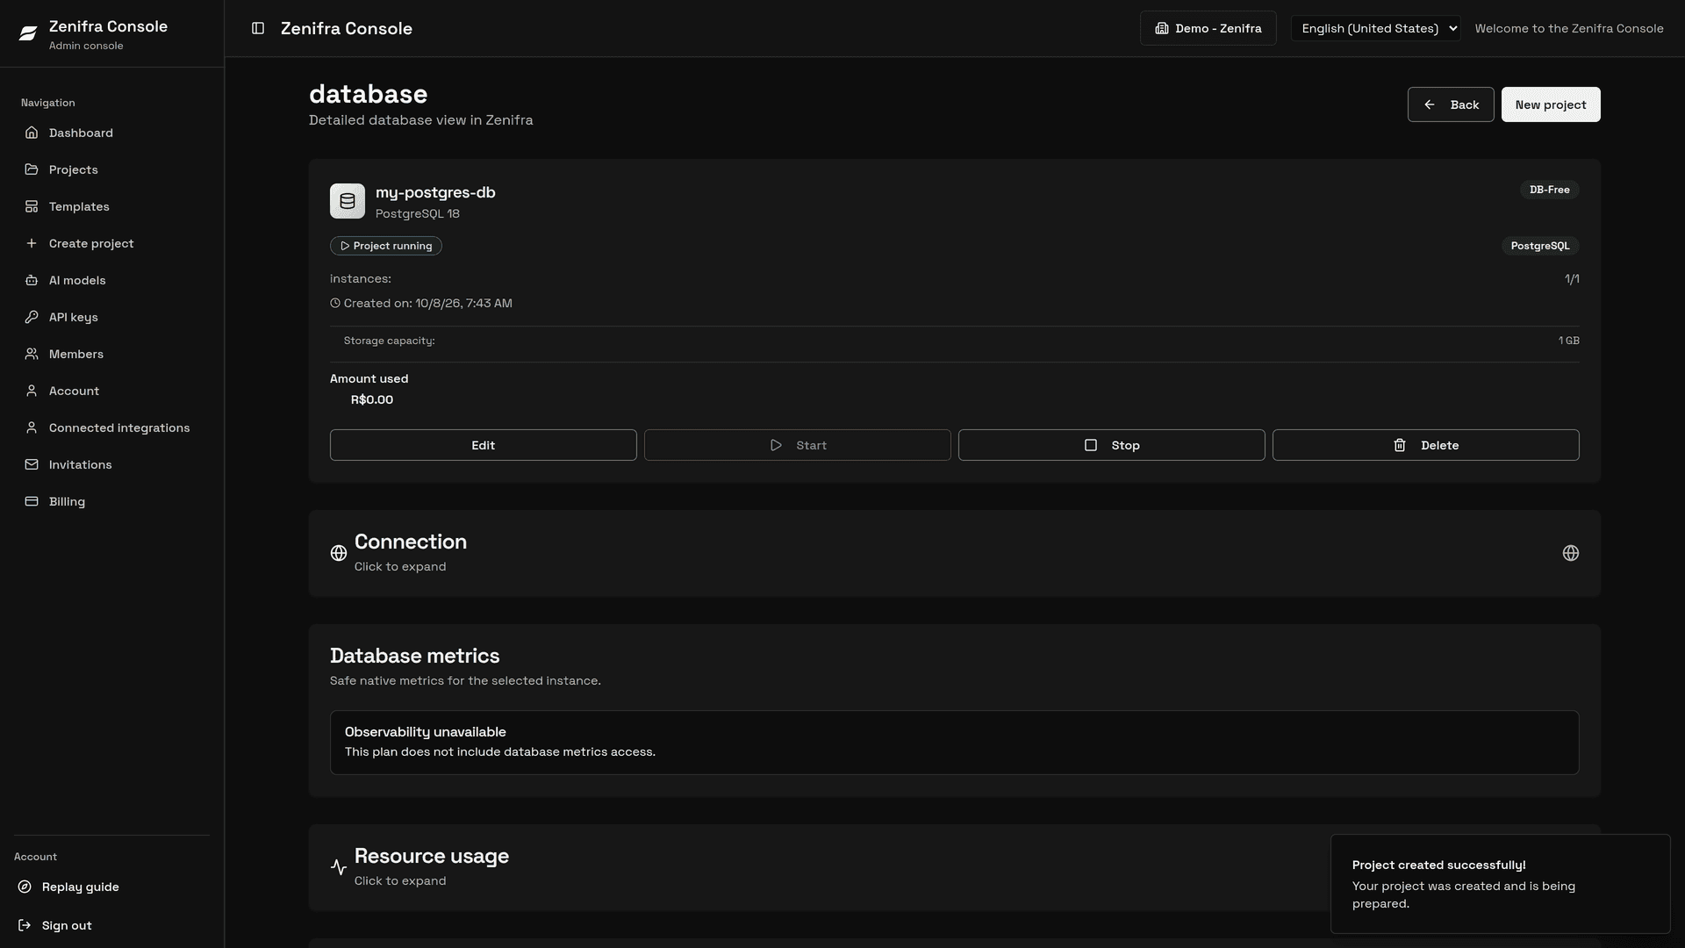This screenshot has height=948, width=1685.
Task: Click the my-postgres-db database icon
Action: 348,201
